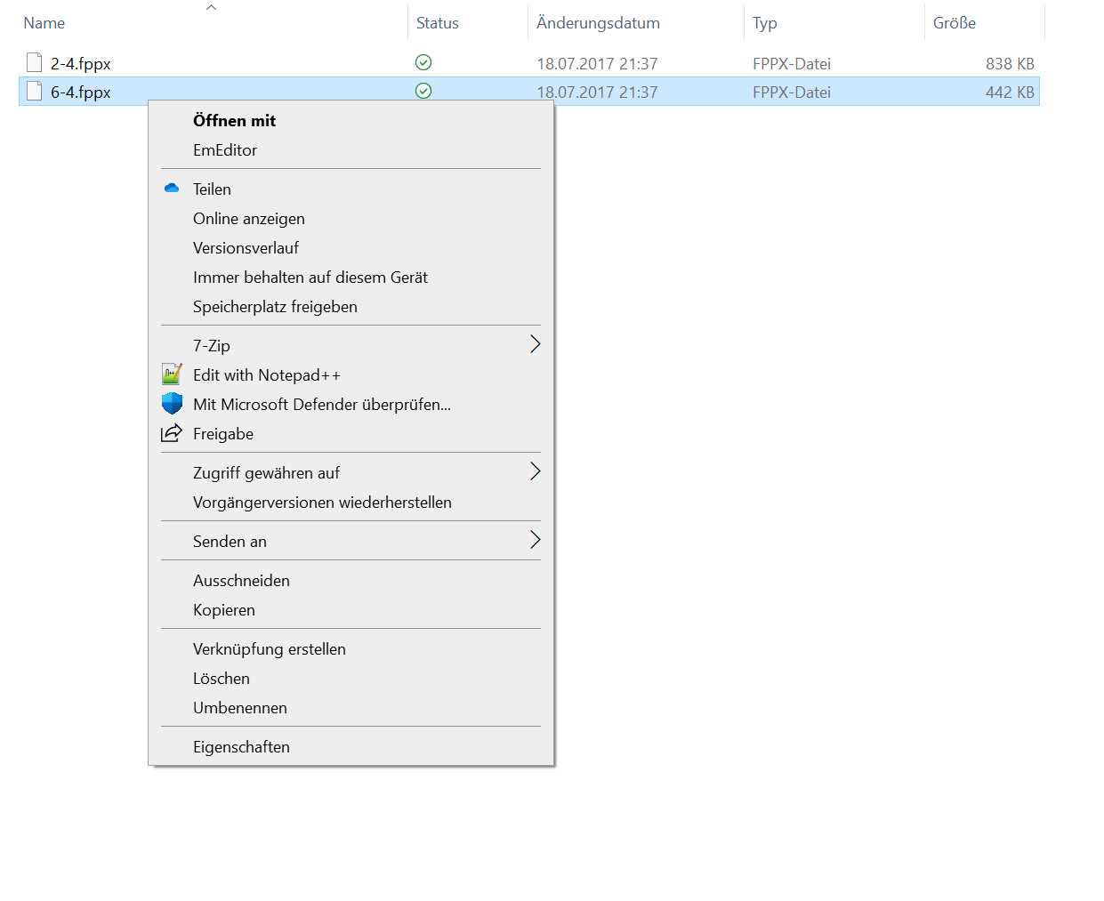The width and height of the screenshot is (1104, 901).
Task: Open the Senden an submenu arrow
Action: pyautogui.click(x=535, y=540)
